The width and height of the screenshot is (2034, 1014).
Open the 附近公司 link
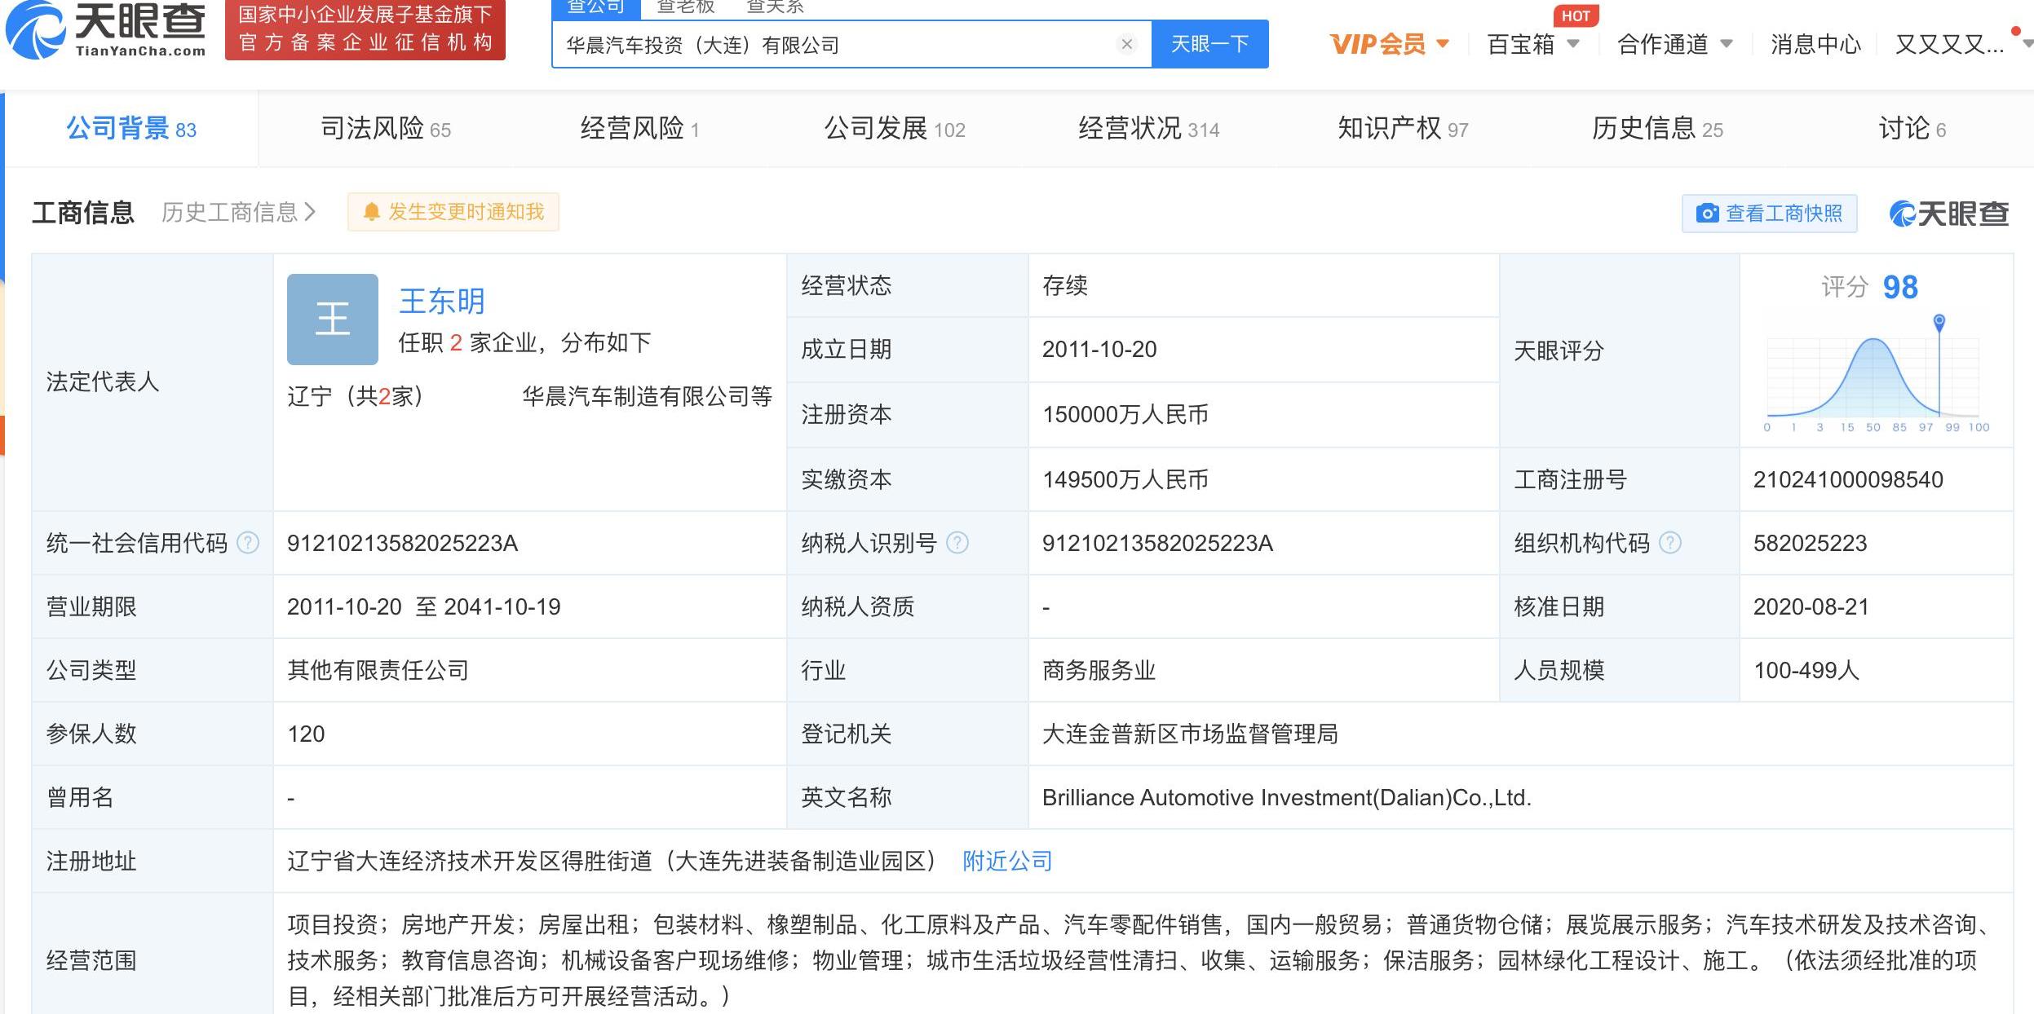point(1007,861)
